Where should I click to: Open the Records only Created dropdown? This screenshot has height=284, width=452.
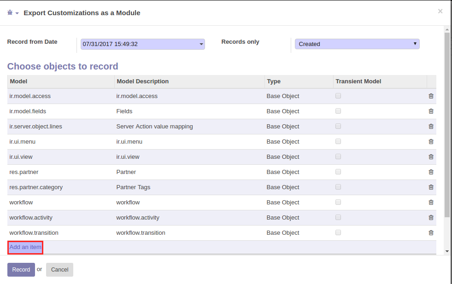pyautogui.click(x=357, y=44)
